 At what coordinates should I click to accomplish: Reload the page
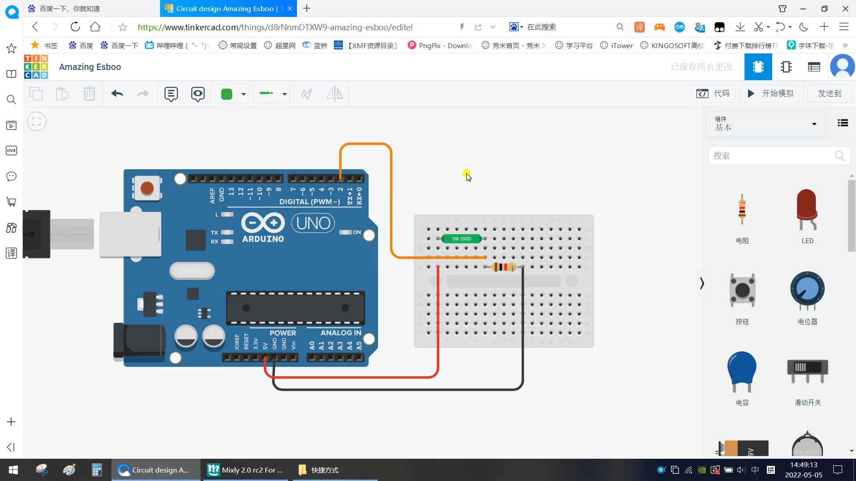coord(75,27)
